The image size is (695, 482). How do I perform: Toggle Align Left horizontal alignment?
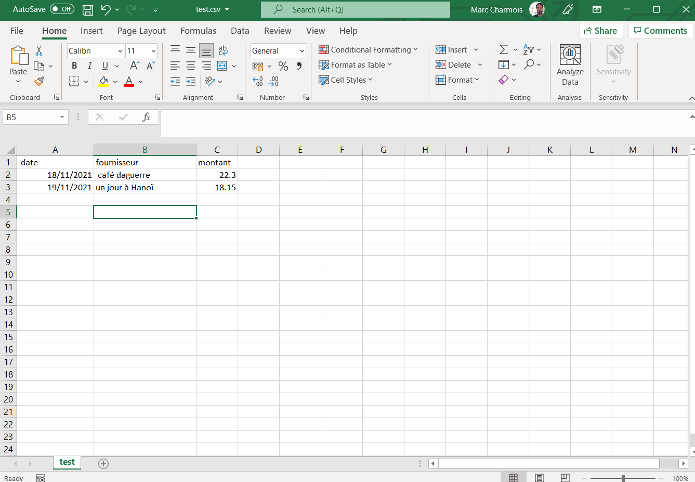pyautogui.click(x=175, y=66)
